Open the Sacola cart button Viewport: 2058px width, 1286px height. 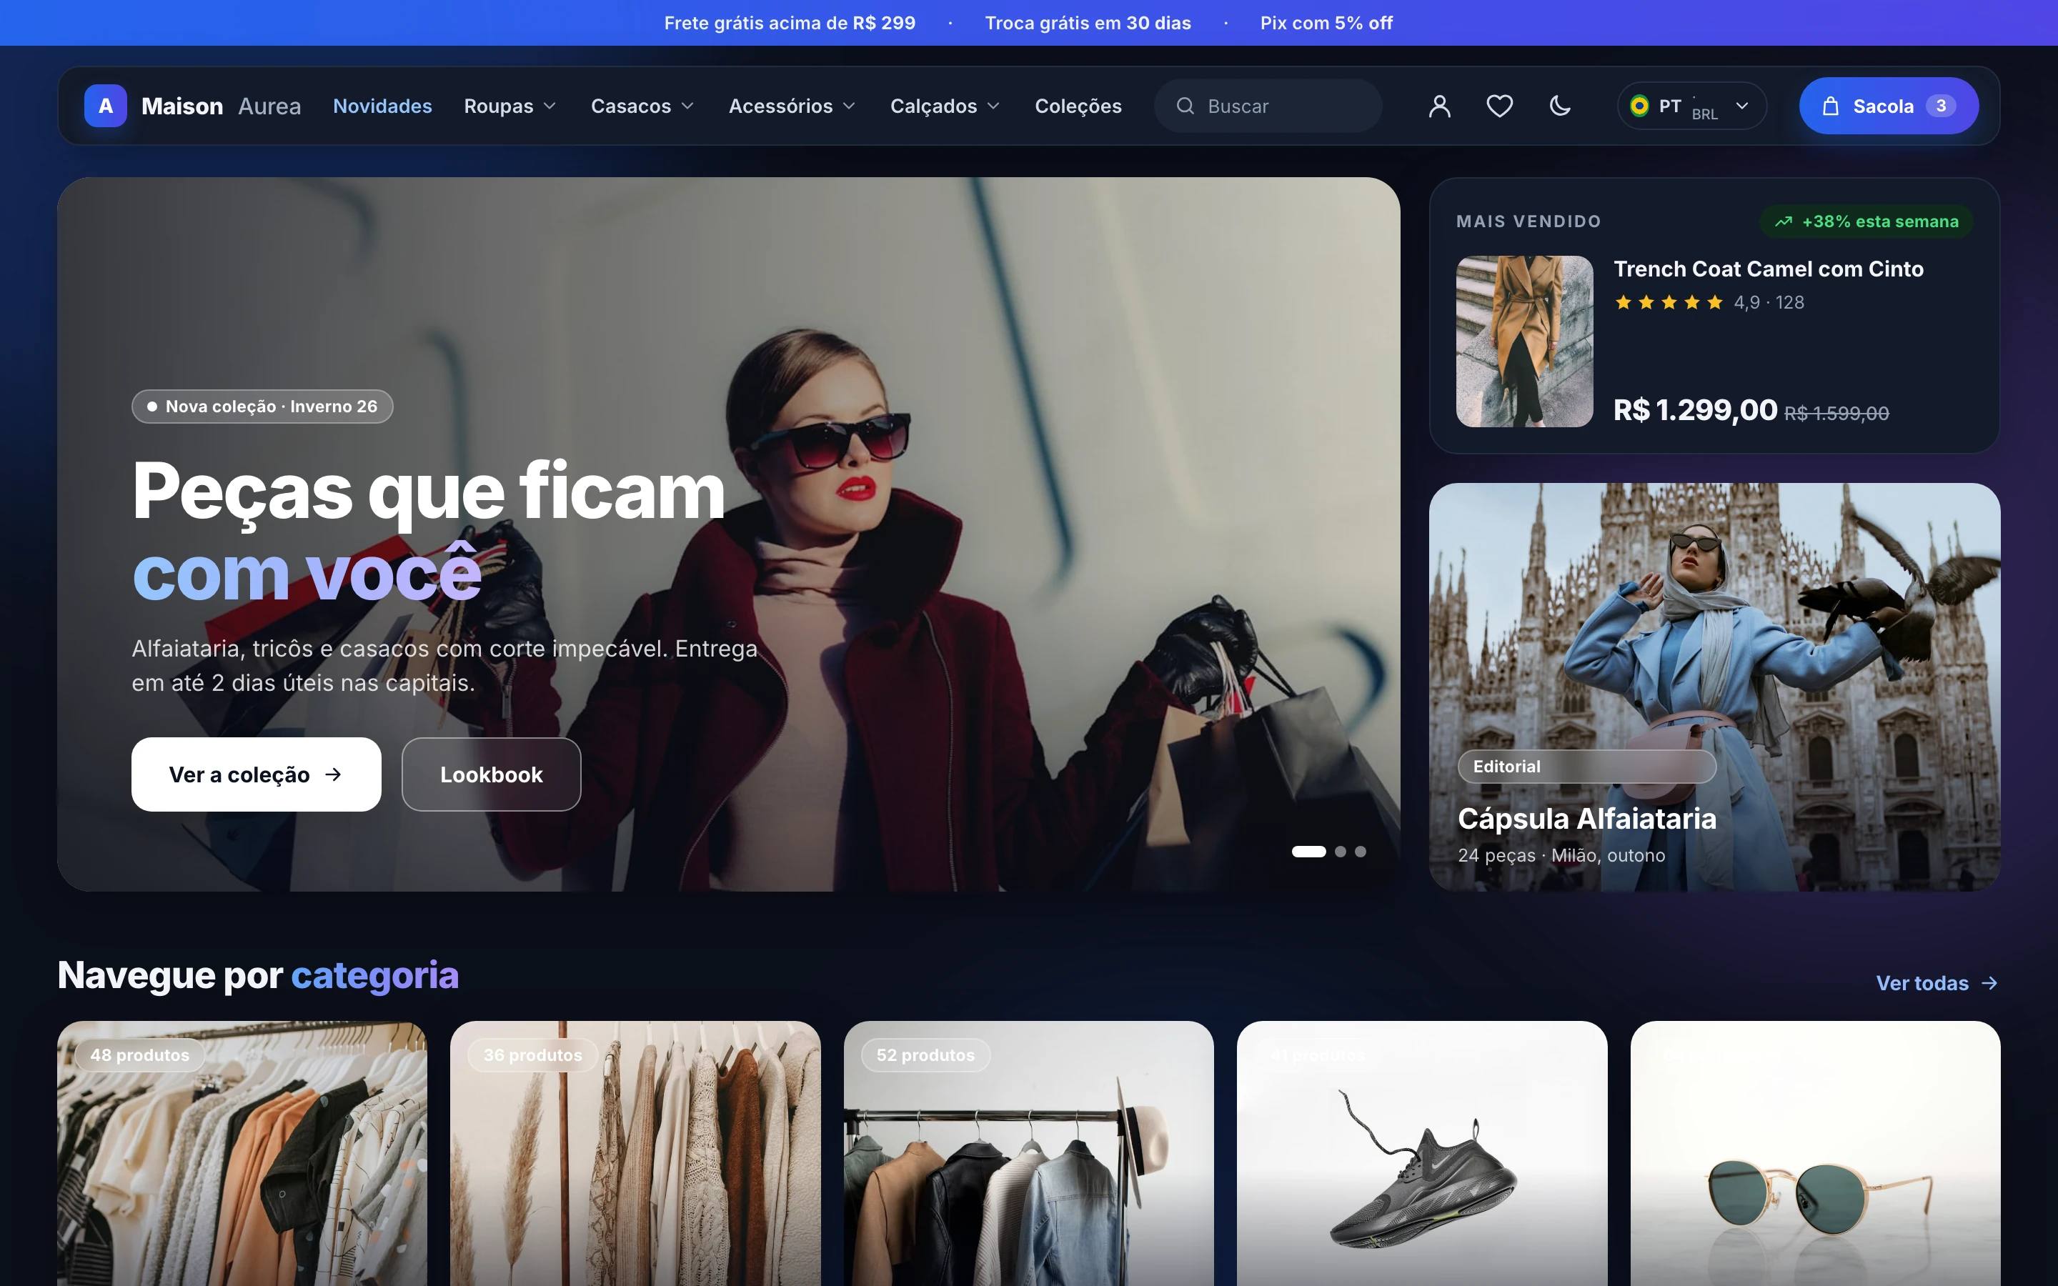1888,106
